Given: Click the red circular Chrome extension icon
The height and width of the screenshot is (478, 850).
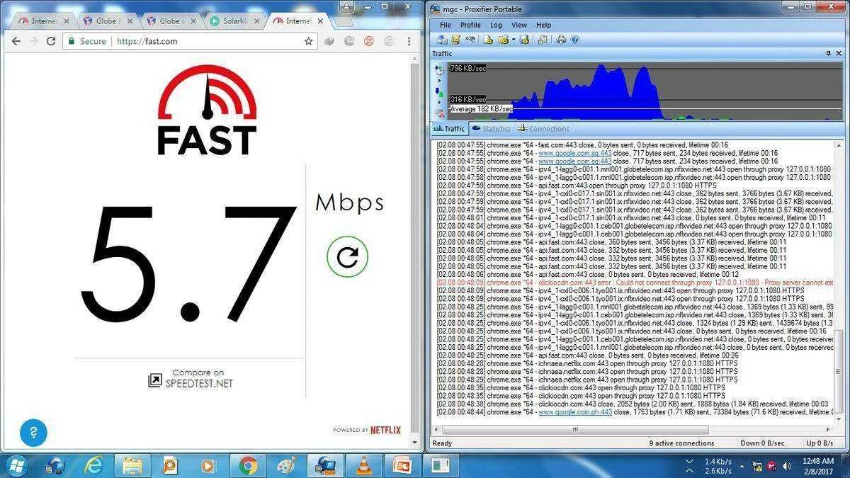Looking at the screenshot, I should coord(369,41).
